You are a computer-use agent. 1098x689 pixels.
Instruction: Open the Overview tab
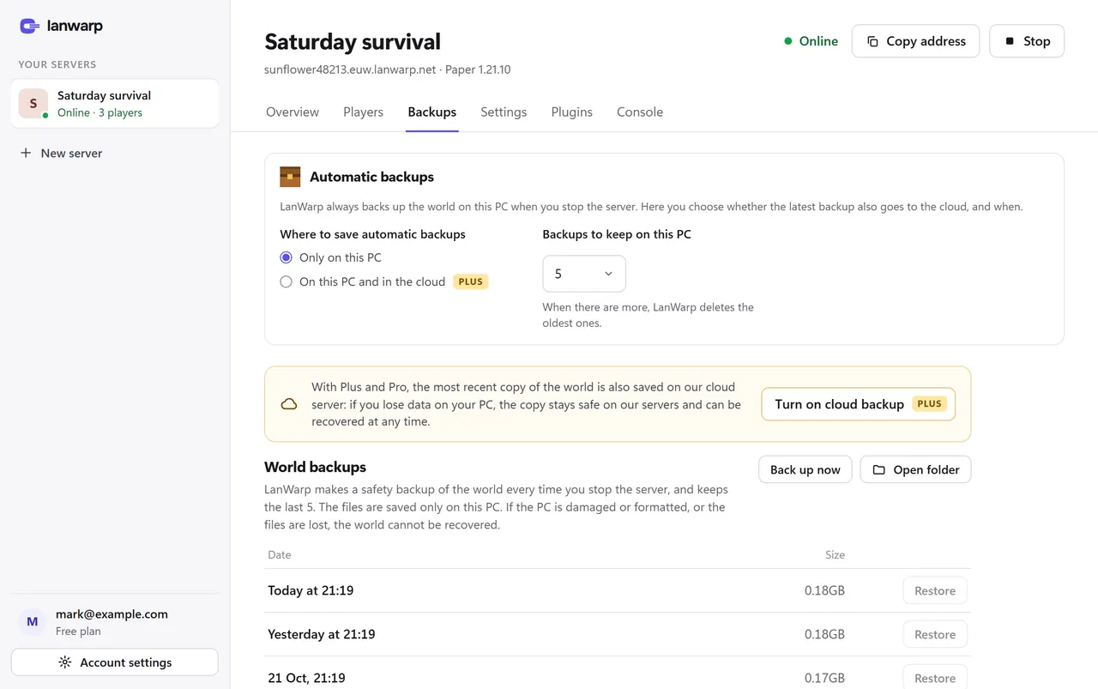point(293,112)
